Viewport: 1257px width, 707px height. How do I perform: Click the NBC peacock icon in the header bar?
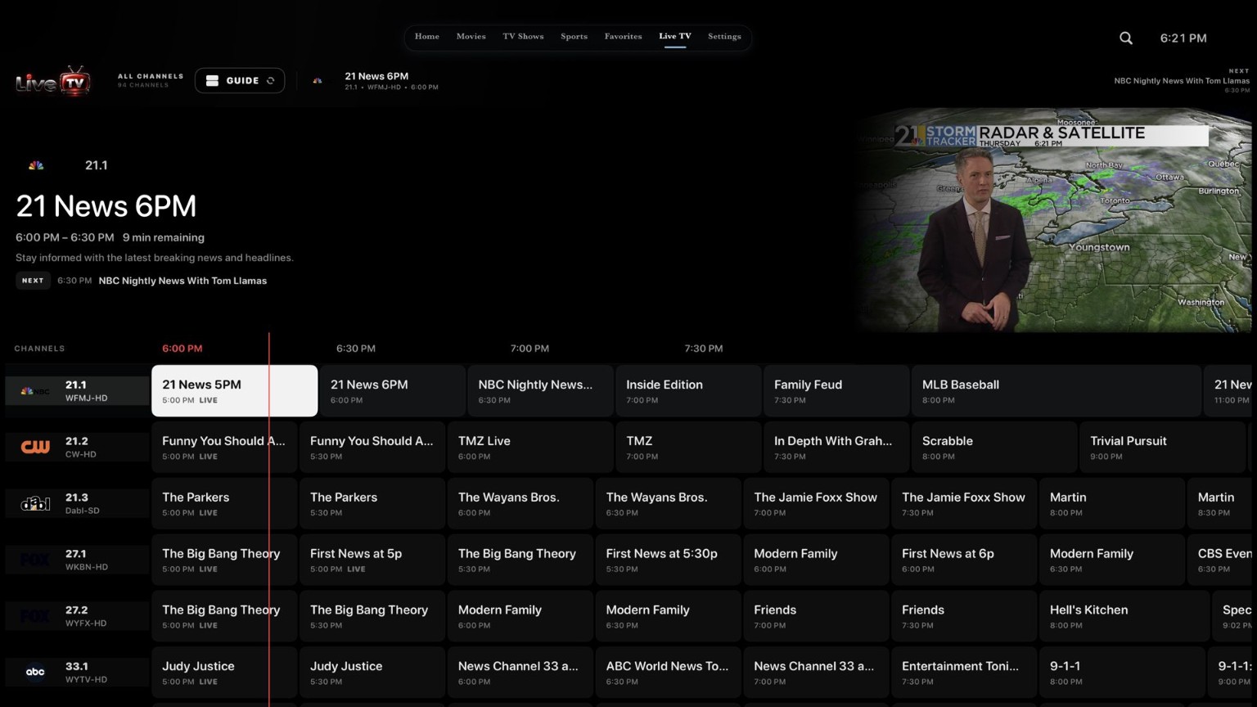point(318,81)
